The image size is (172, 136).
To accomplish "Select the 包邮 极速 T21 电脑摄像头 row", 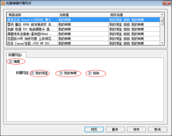I will point(83,29).
